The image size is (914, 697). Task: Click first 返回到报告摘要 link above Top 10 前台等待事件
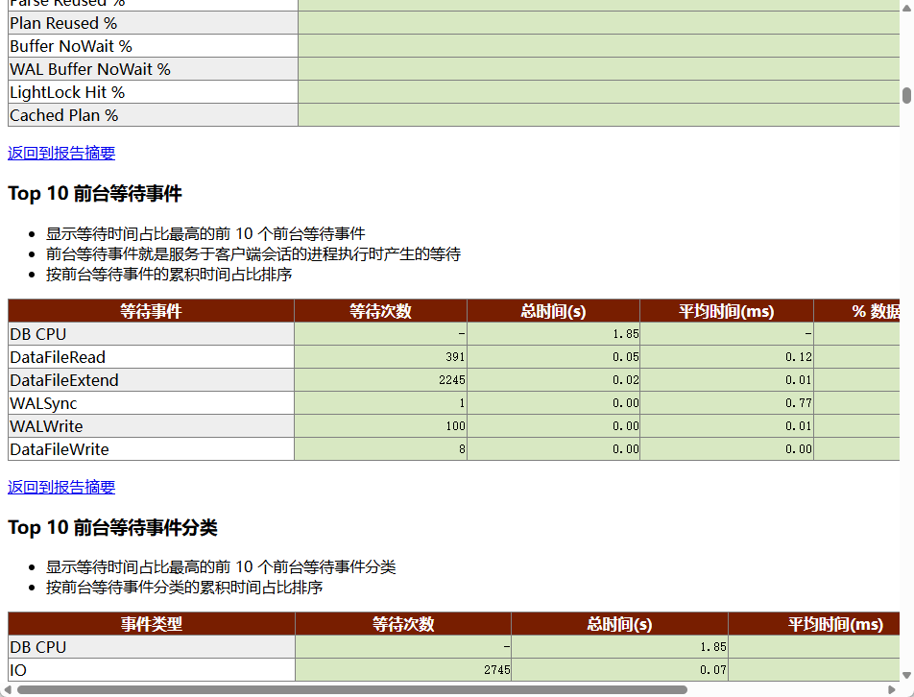(61, 154)
